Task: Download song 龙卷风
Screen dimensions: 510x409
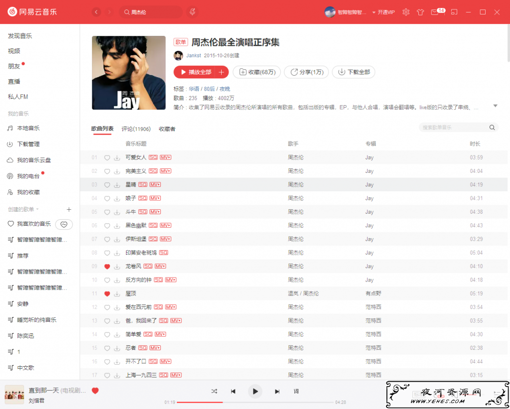Action: (x=117, y=267)
